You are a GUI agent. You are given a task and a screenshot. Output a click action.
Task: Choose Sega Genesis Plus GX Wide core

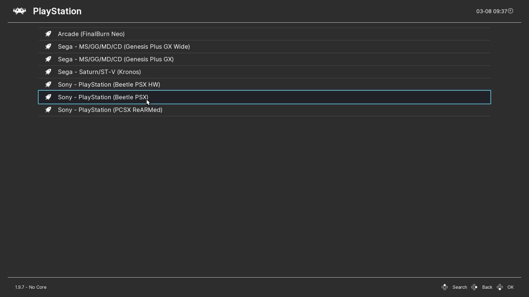(x=264, y=47)
